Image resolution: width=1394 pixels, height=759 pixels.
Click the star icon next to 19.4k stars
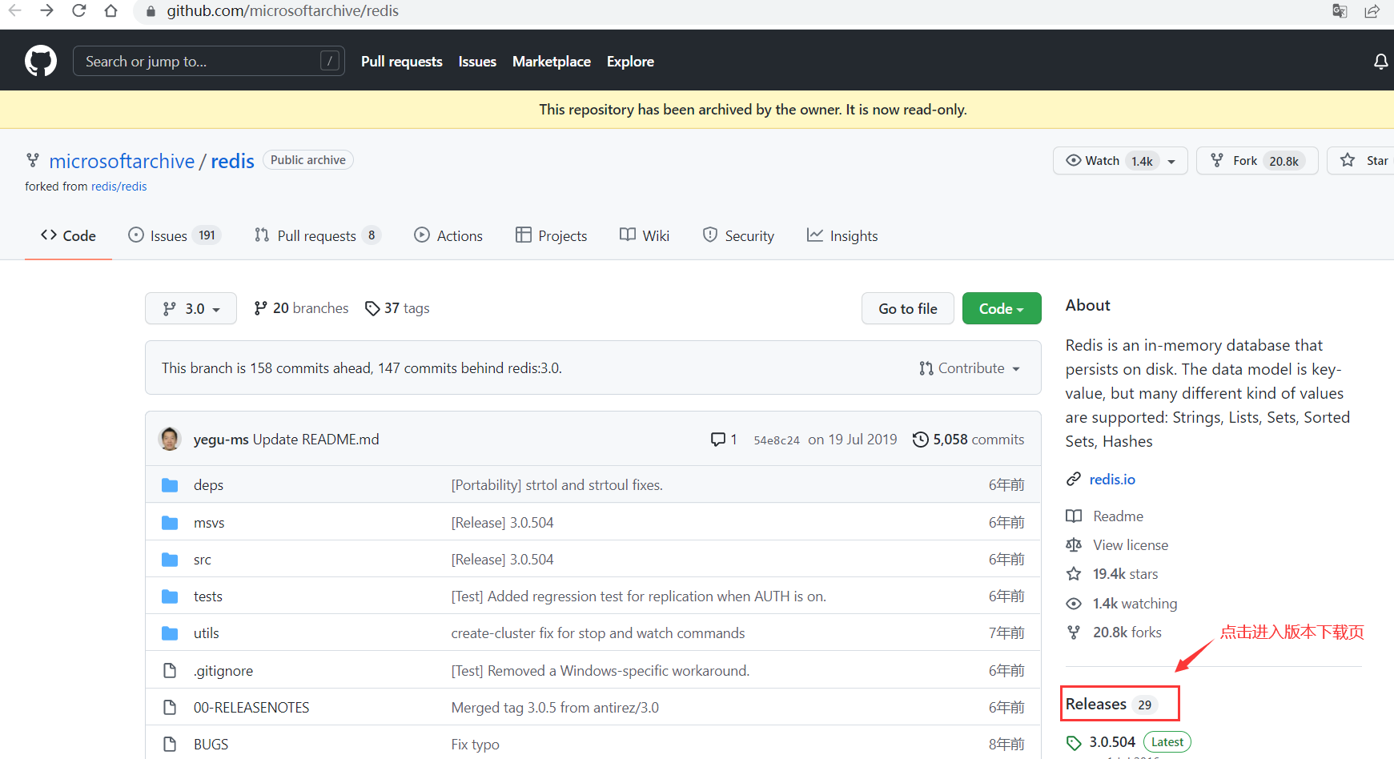[1074, 574]
